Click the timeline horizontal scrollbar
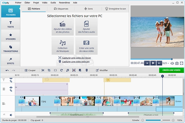The height and width of the screenshot is (123, 185). click(88, 117)
